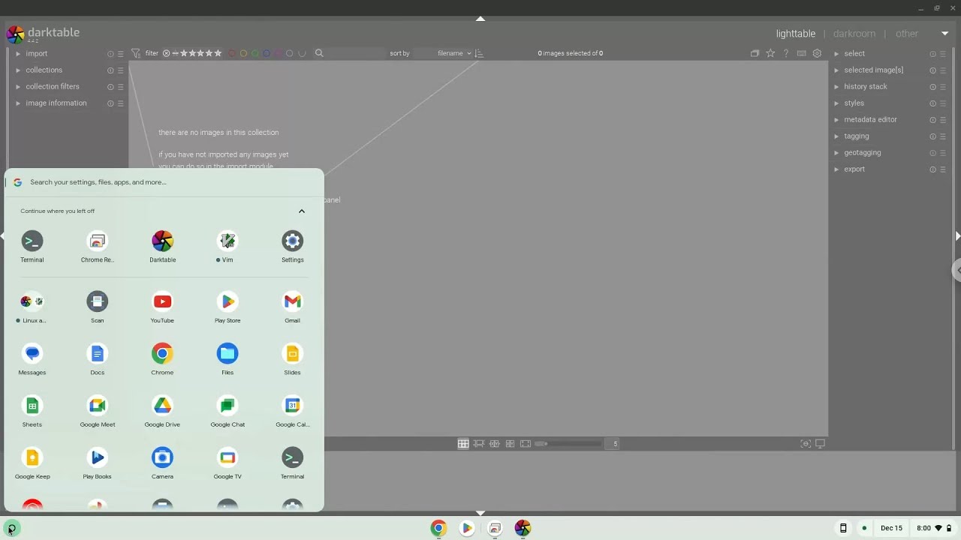Viewport: 961px width, 540px height.
Task: Toggle grouped images icon in darktable toolbar
Action: [x=755, y=53]
